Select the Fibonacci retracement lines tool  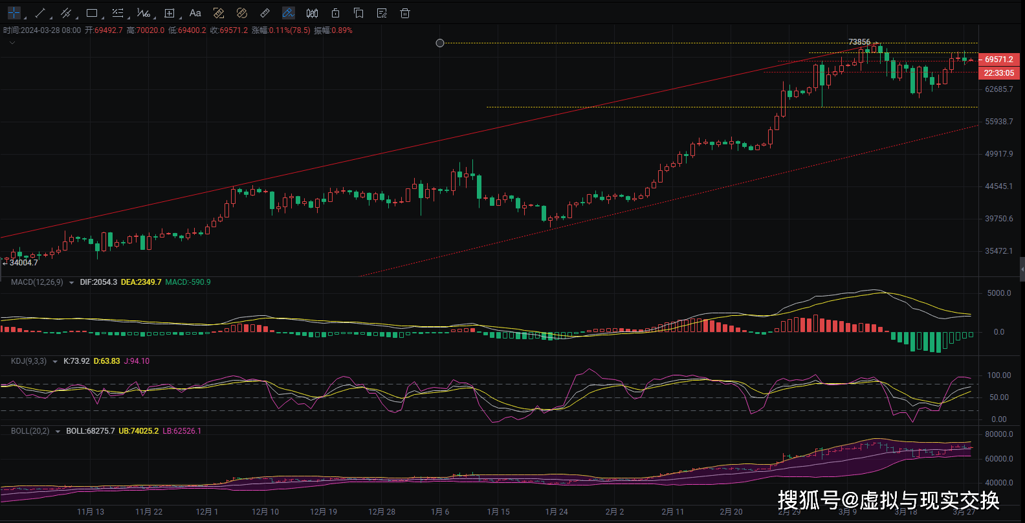(x=117, y=13)
